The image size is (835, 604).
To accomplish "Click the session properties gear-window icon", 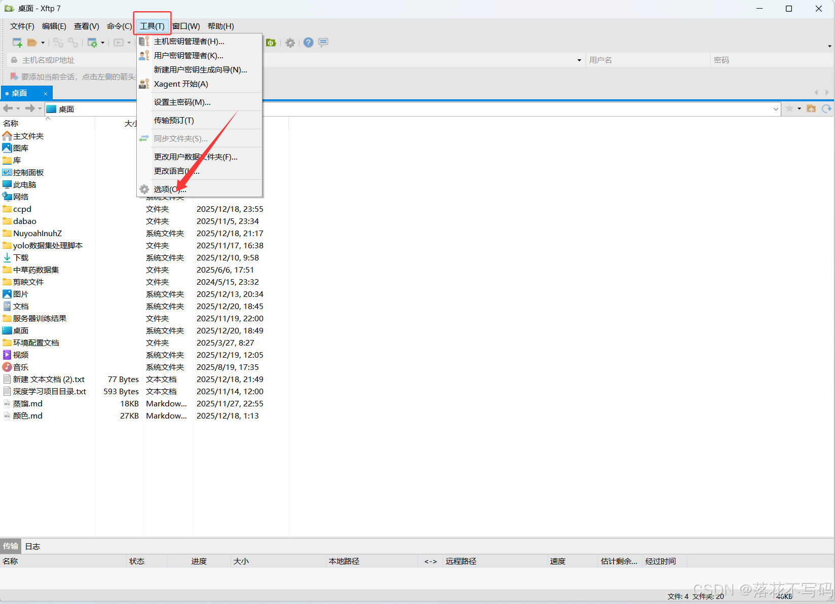I will (x=92, y=43).
